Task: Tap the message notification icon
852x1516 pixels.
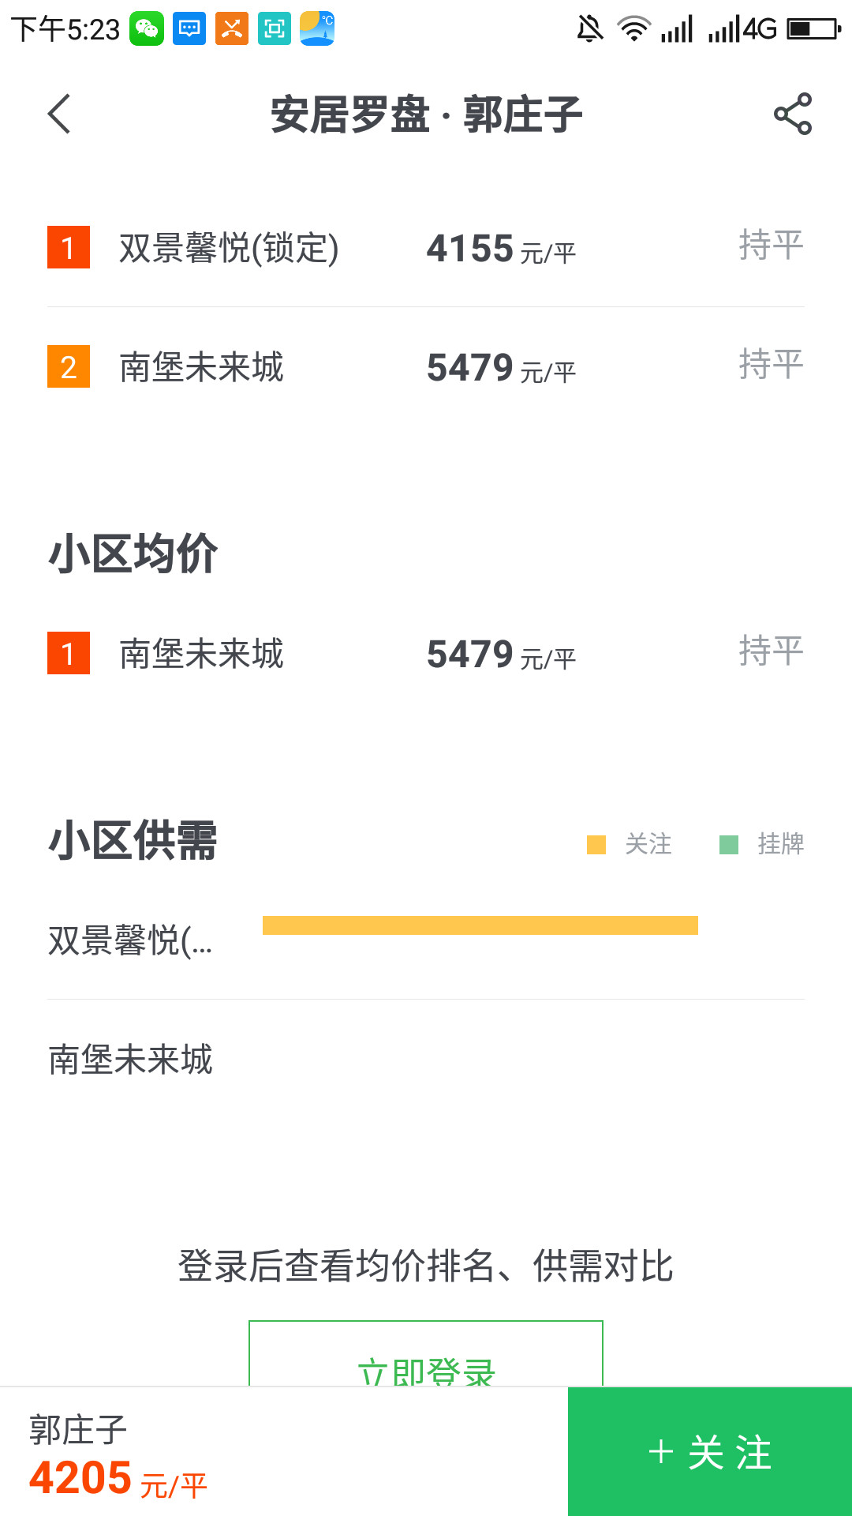Action: (189, 29)
